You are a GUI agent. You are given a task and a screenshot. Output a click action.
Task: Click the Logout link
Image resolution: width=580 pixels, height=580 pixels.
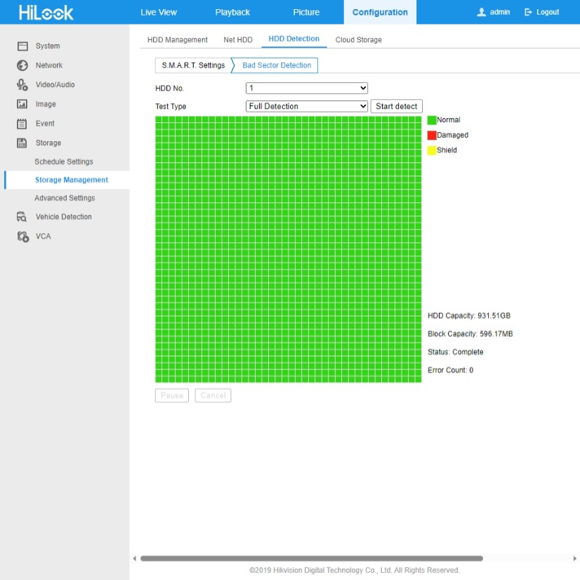(541, 13)
